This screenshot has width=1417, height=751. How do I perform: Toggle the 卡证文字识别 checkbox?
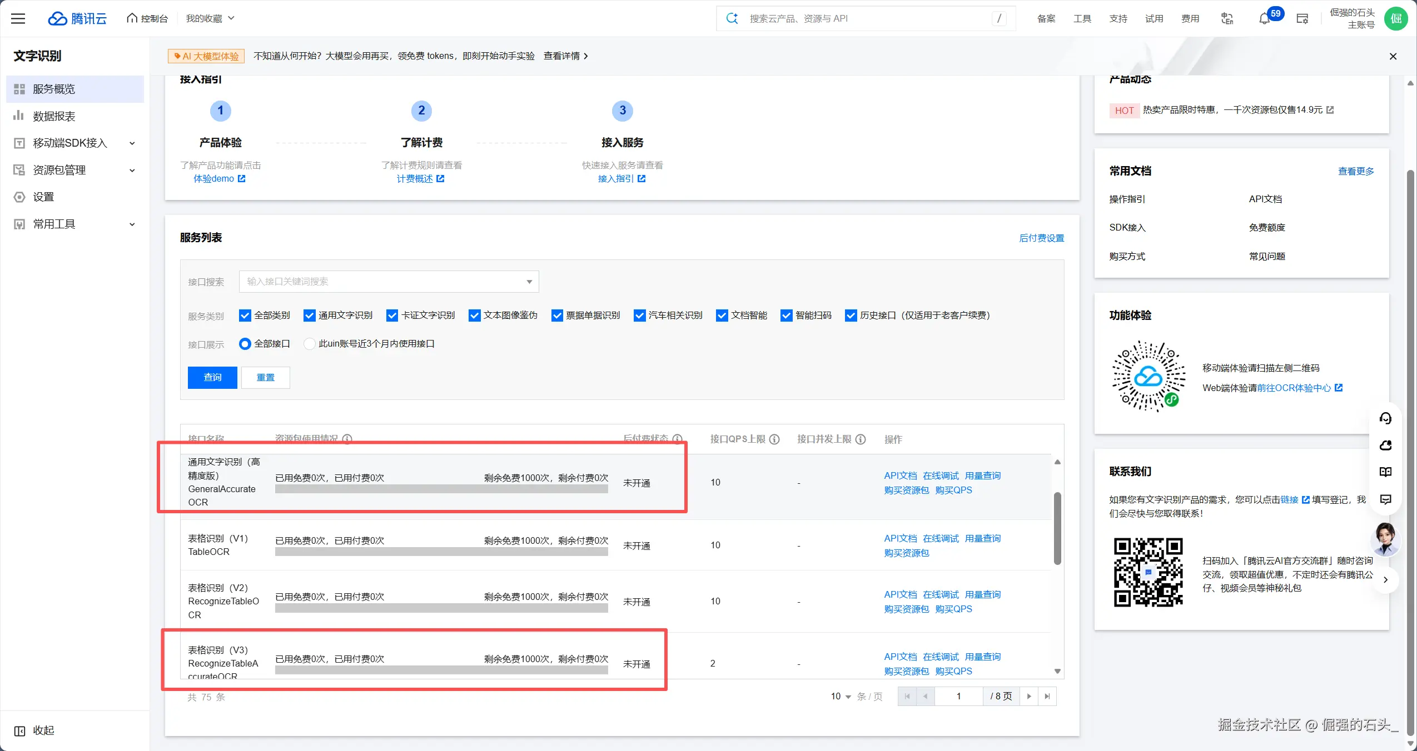392,316
